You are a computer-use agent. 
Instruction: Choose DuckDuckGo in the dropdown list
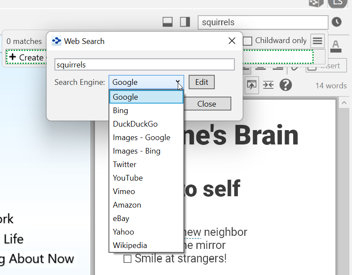point(135,124)
